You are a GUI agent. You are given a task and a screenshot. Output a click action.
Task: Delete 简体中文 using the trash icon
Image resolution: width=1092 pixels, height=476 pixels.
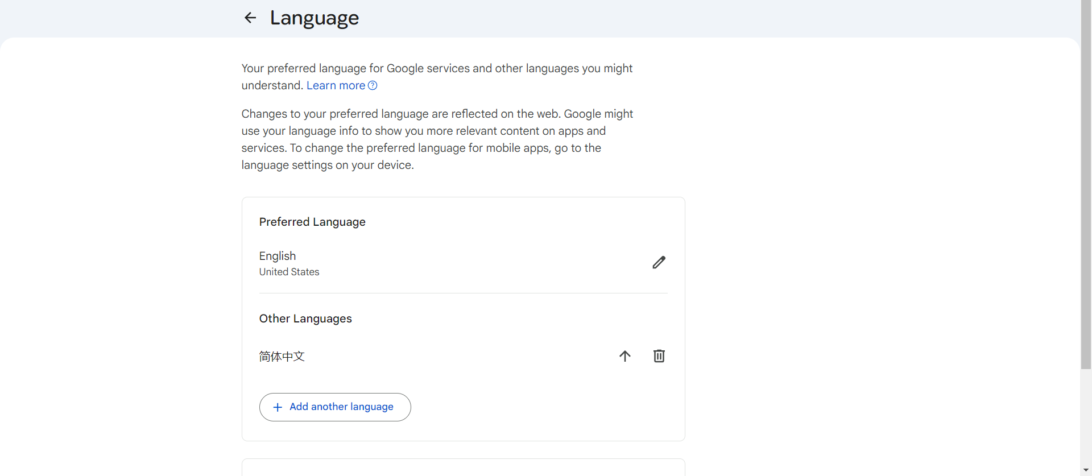point(659,356)
